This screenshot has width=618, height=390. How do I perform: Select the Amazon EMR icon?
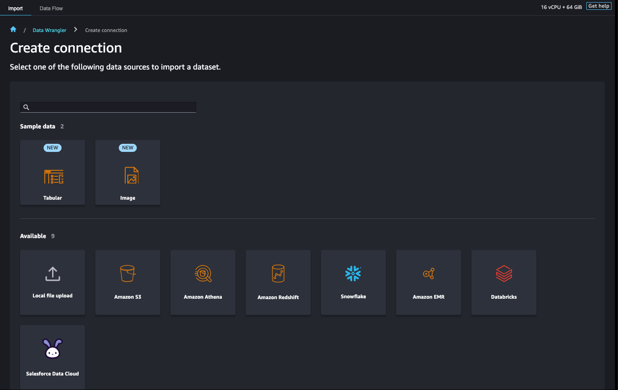click(429, 274)
